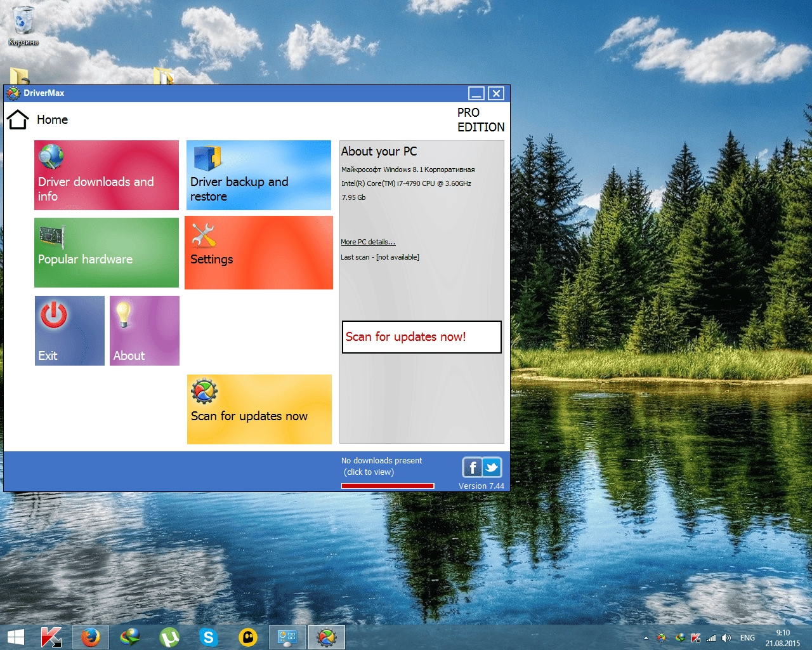
Task: Open Skype from the taskbar
Action: 209,637
